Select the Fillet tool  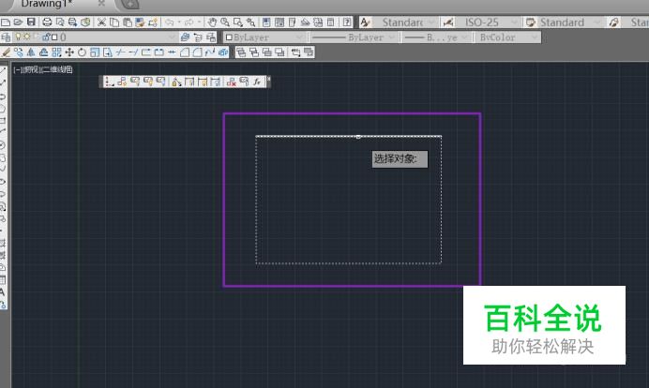pyautogui.click(x=198, y=52)
